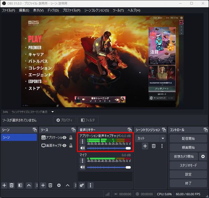The width and height of the screenshot is (209, 198).
Task: Undock the 音声ミキサー panel
Action: 130,130
